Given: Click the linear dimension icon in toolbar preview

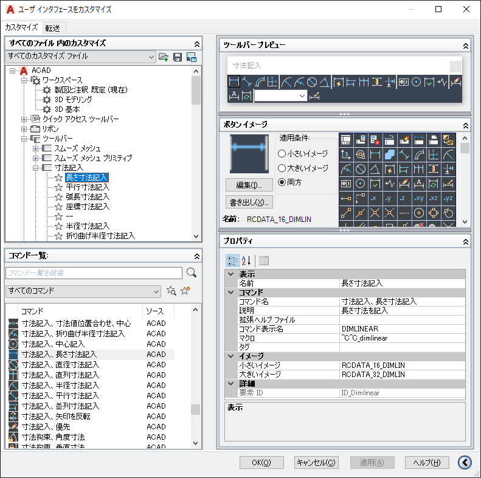Looking at the screenshot, I should (x=234, y=82).
